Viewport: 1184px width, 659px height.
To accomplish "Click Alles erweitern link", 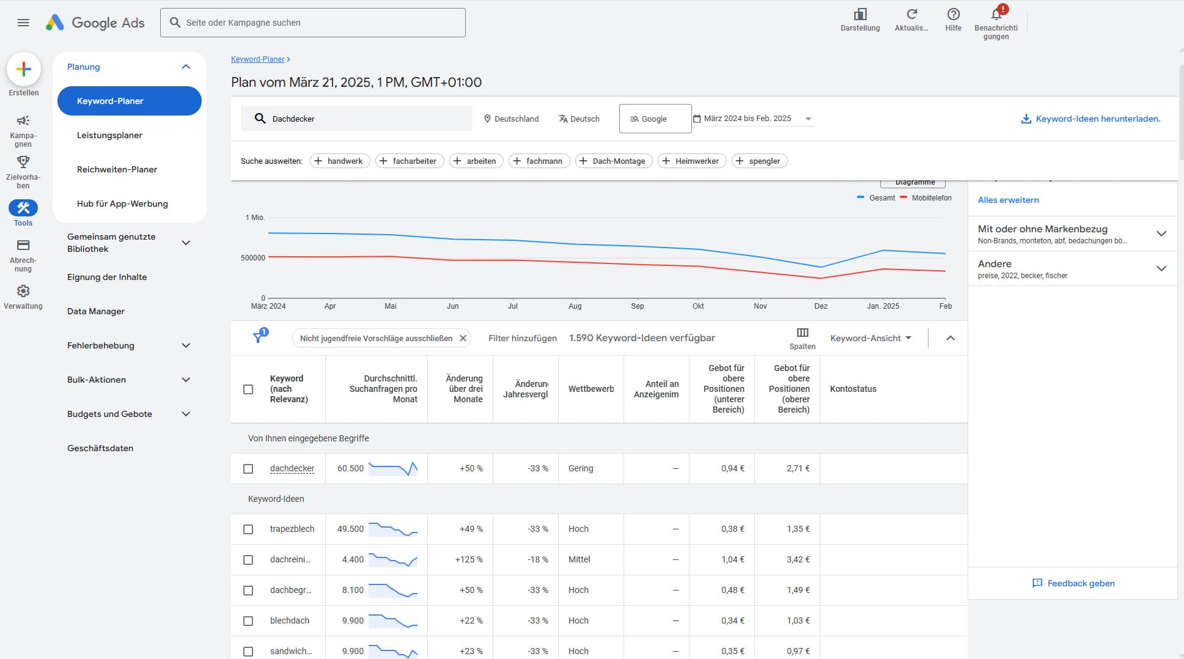I will pos(1008,200).
